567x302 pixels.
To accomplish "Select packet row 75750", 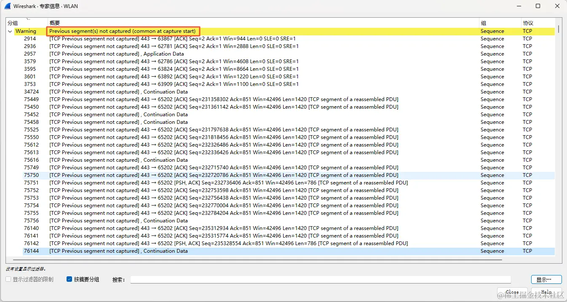I will click(x=289, y=175).
